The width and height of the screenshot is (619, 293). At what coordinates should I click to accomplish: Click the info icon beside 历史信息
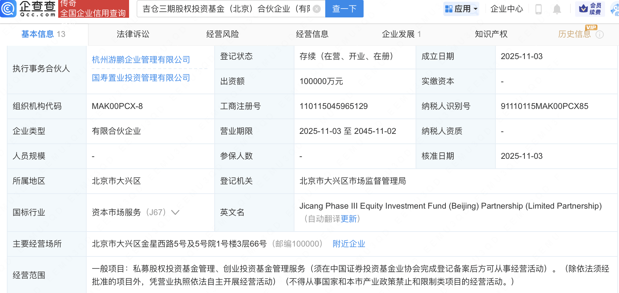(599, 34)
